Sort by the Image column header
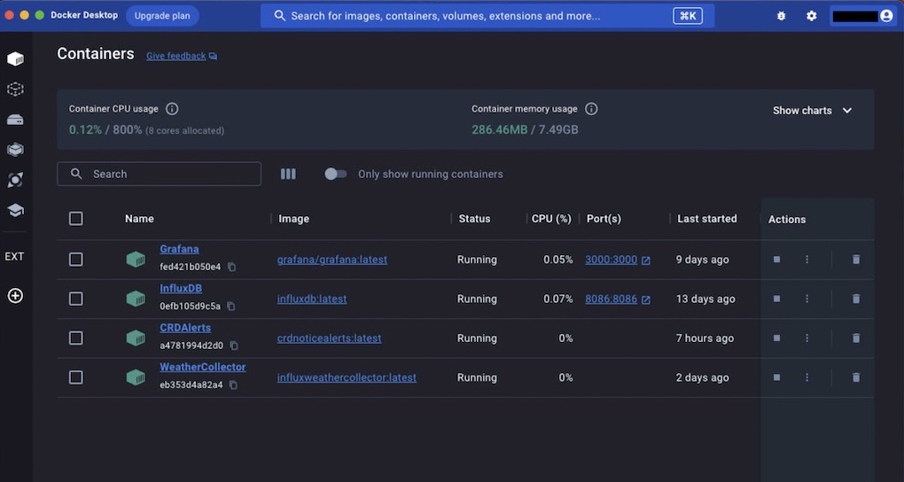 [x=294, y=219]
